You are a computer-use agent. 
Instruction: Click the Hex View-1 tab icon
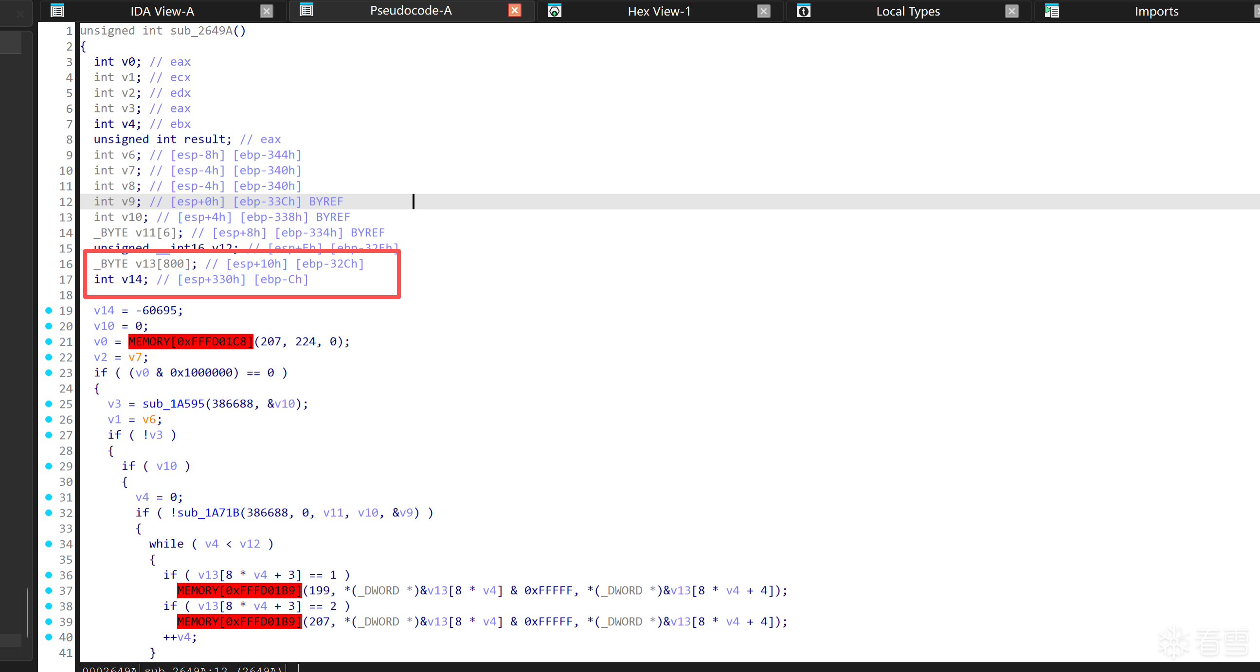[554, 11]
